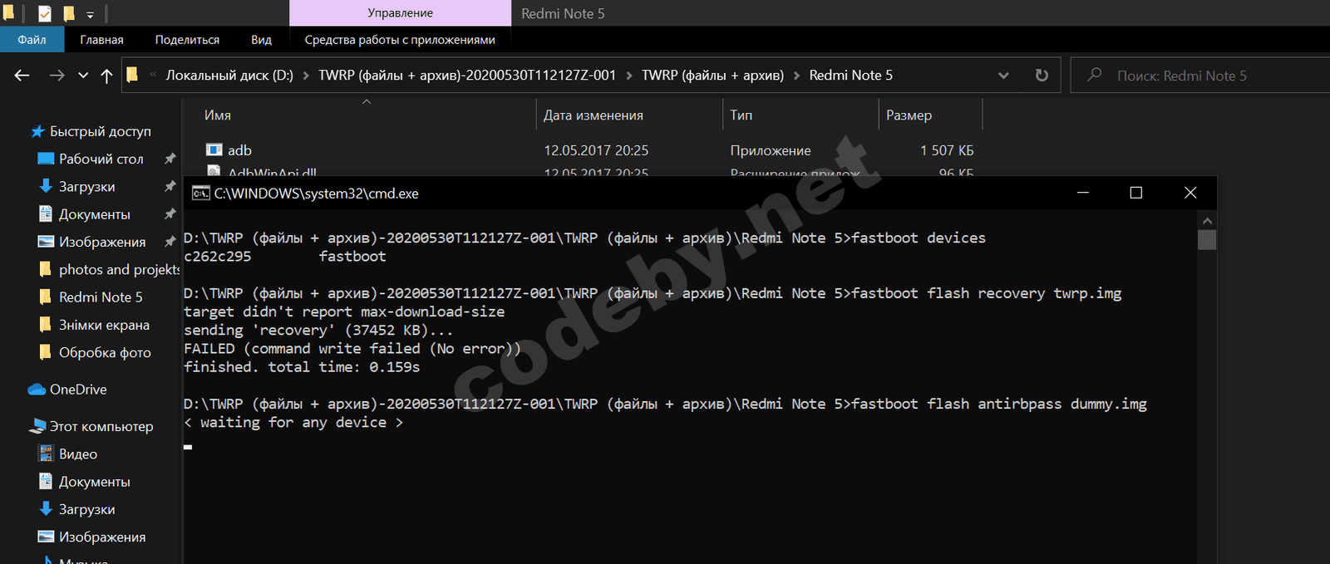Open Изображения under Этот компьютер

tap(101, 537)
